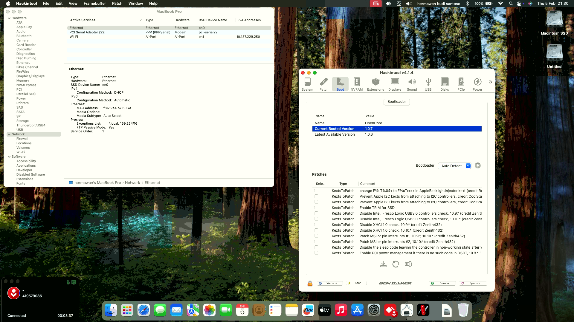574x322 pixels.
Task: Open the Untitled desktop drive
Action: 554,56
